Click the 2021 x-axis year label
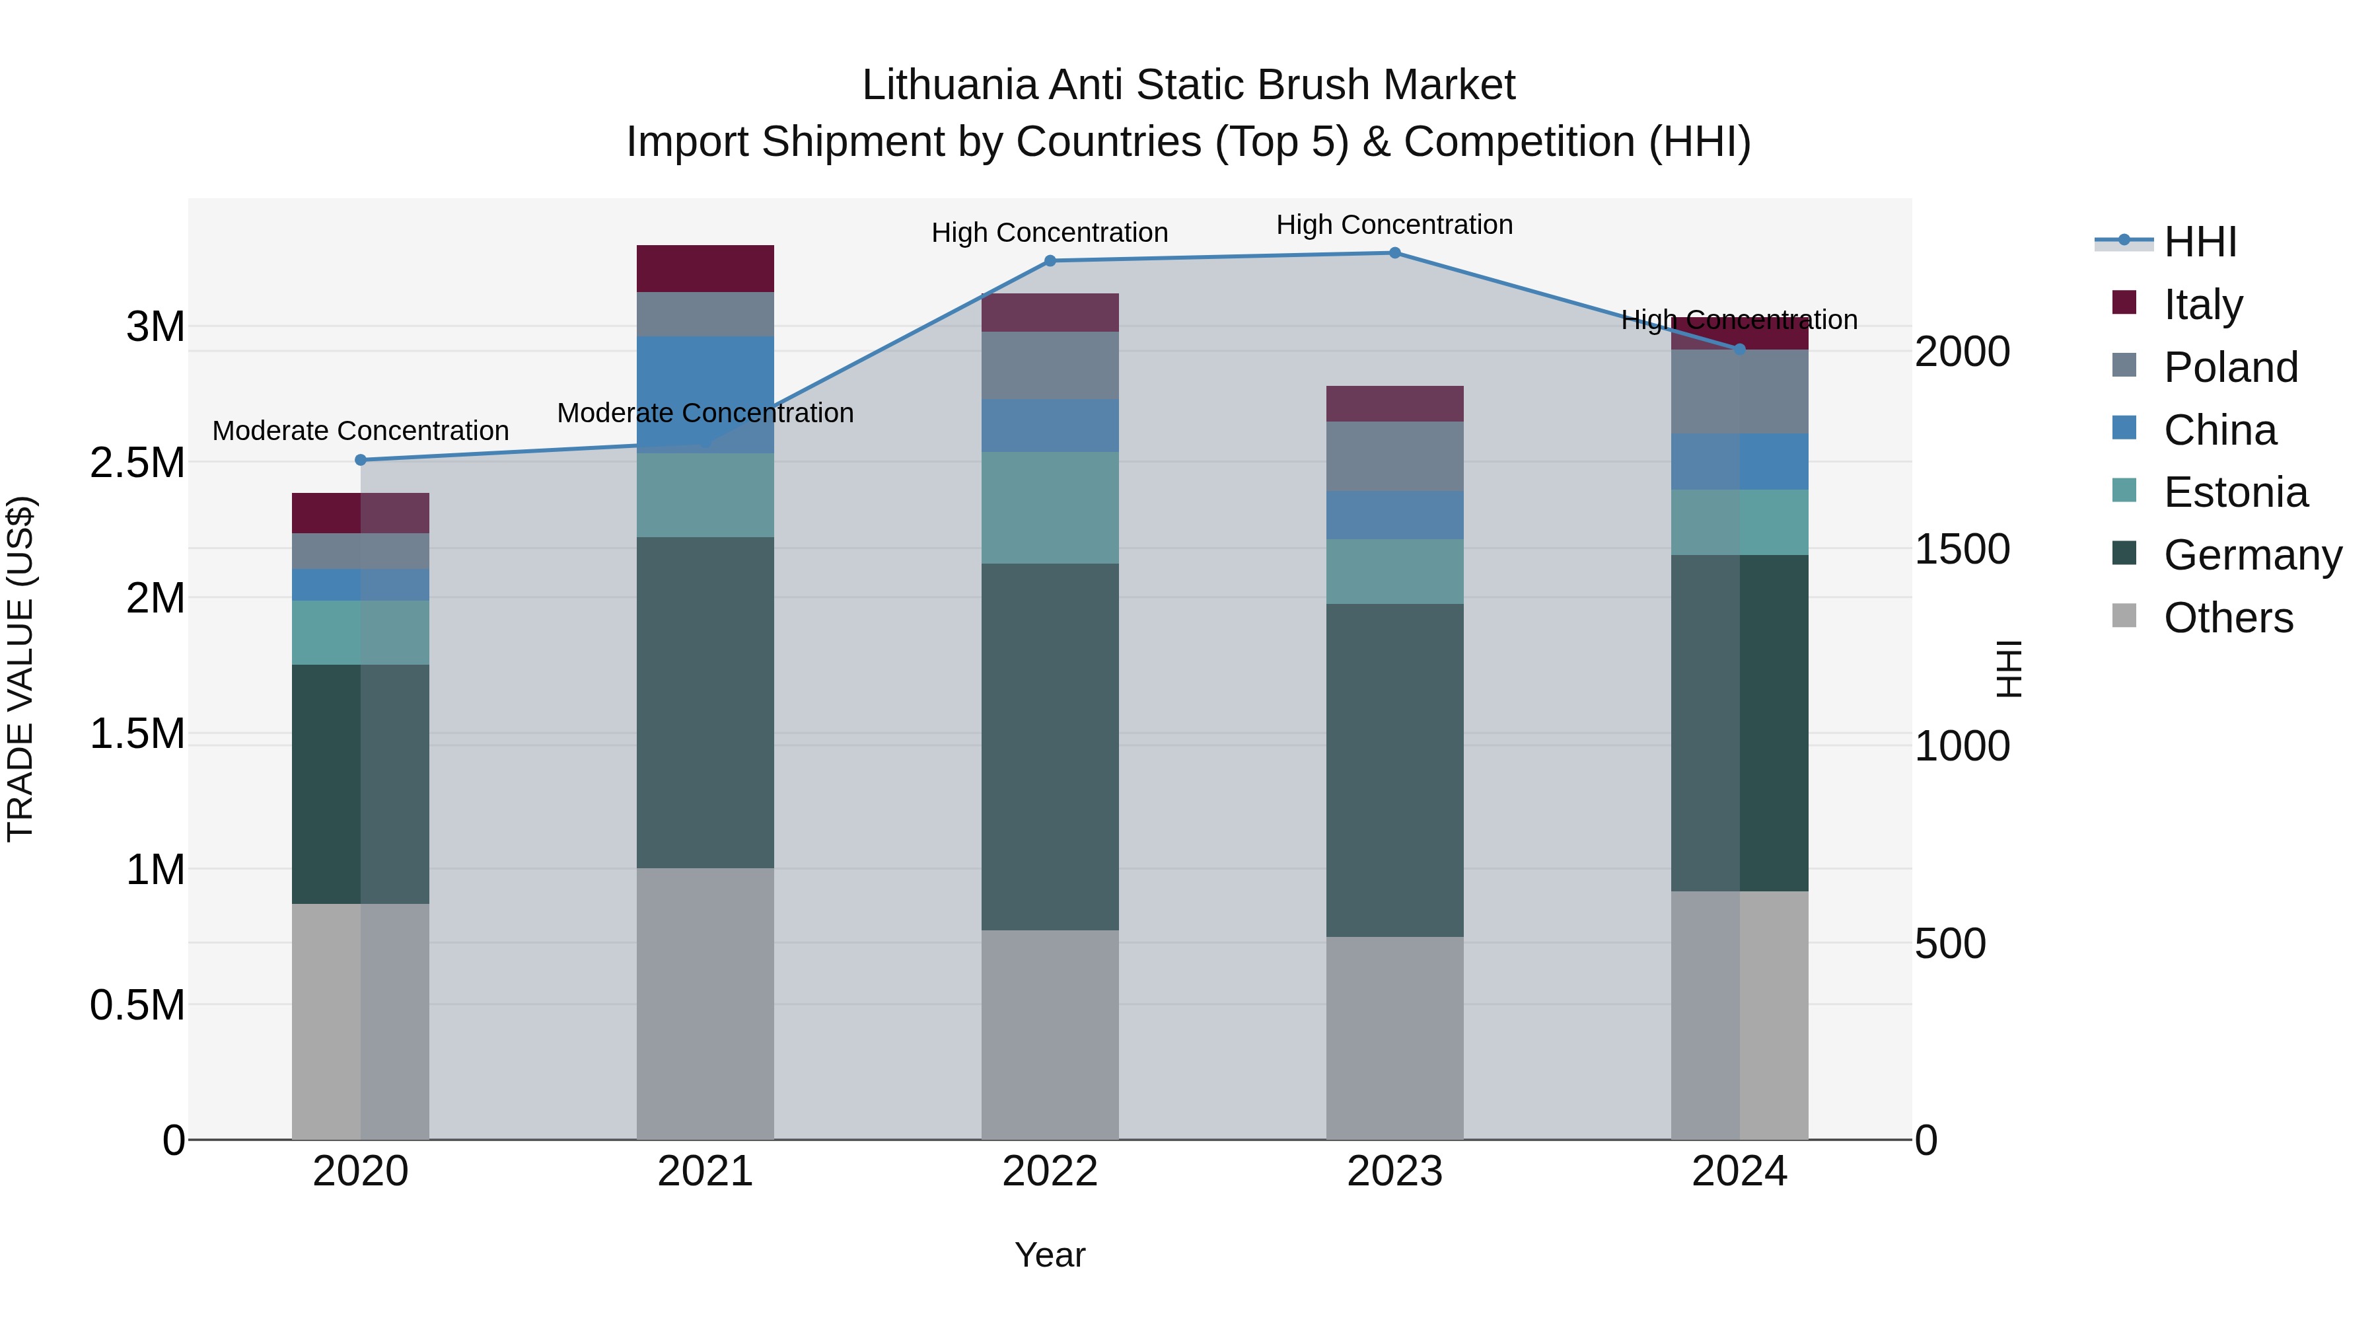The image size is (2378, 1338). 705,1171
